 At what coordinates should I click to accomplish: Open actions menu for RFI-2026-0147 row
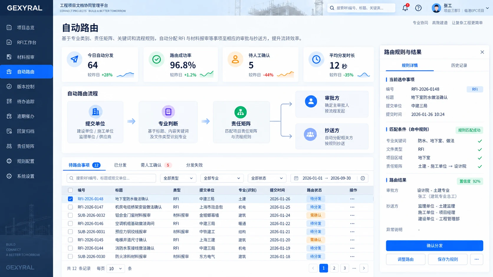tap(352, 207)
